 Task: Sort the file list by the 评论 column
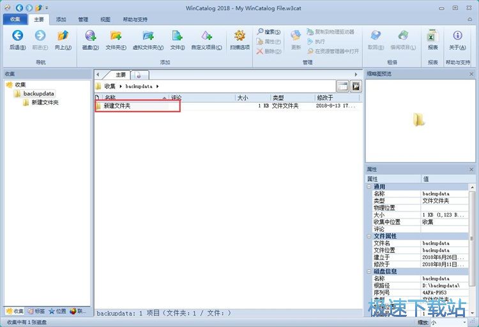(x=202, y=98)
